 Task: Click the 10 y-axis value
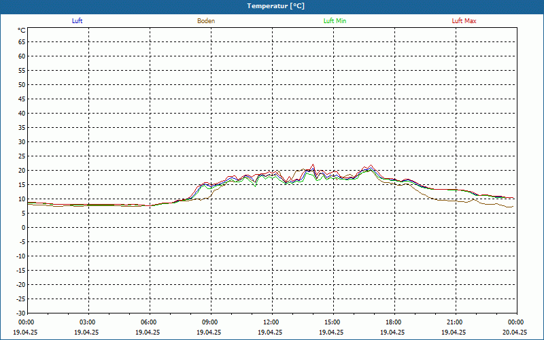22,199
